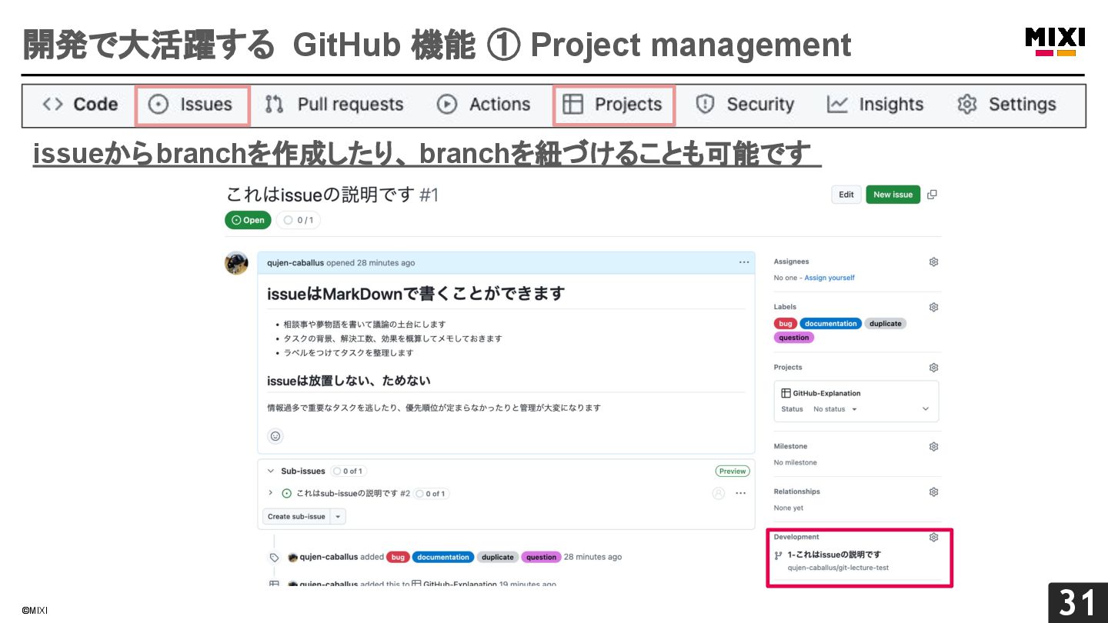Click the bug label in sidebar
The height and width of the screenshot is (623, 1108).
pyautogui.click(x=786, y=324)
